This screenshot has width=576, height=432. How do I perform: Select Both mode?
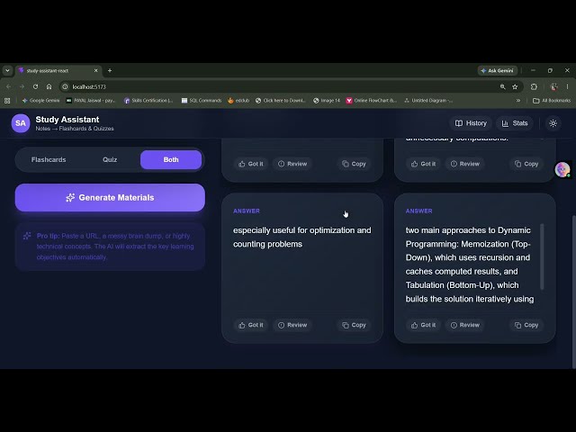[171, 160]
